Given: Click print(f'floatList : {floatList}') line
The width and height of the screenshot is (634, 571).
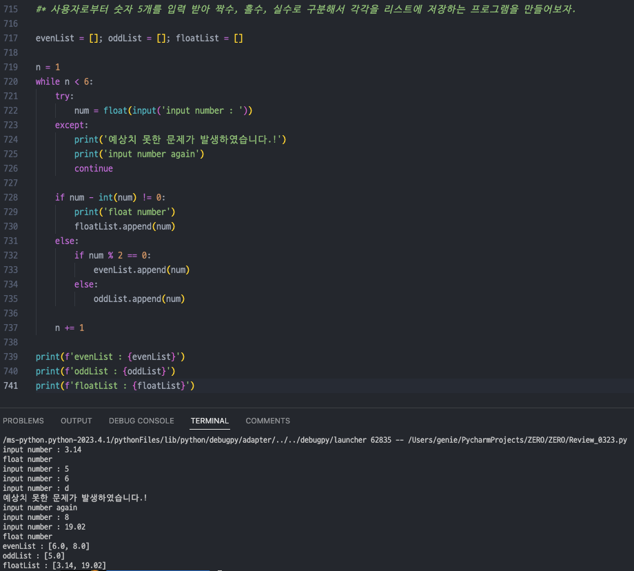Looking at the screenshot, I should pos(115,385).
